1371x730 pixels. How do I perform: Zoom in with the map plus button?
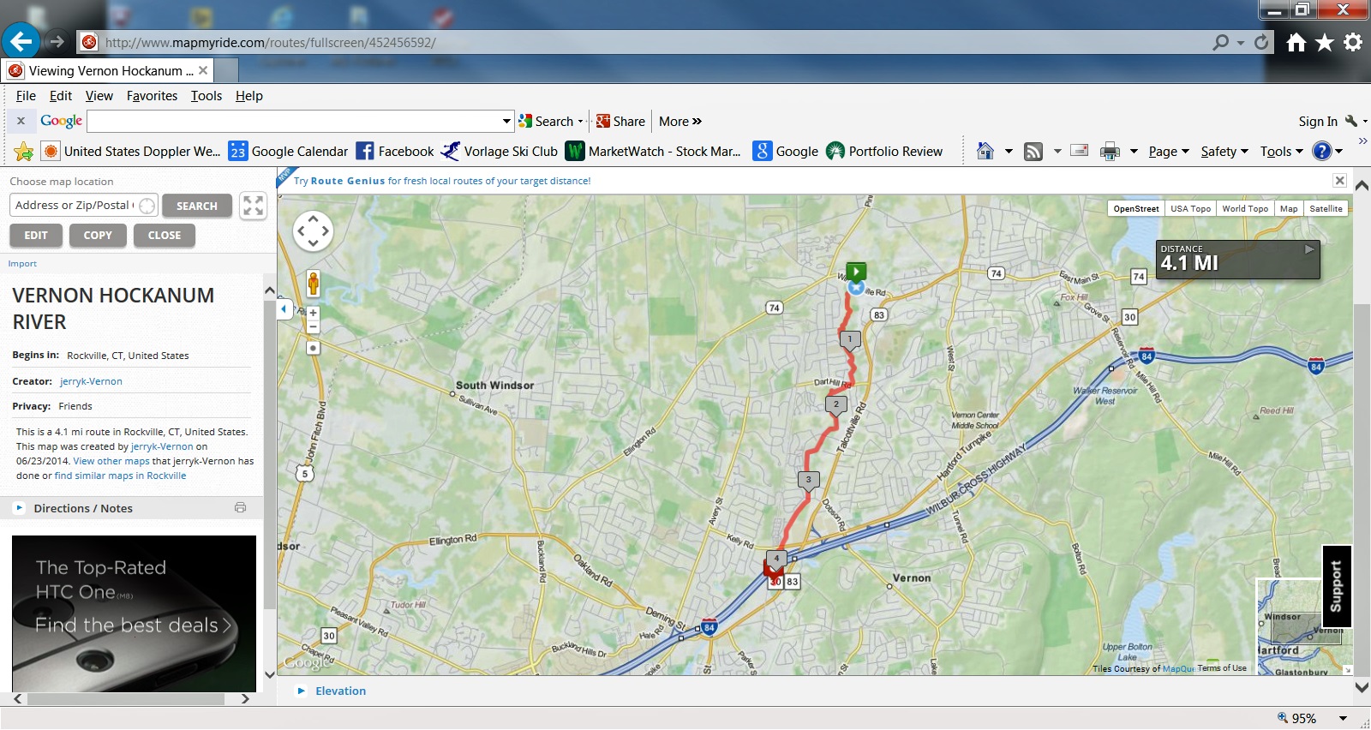[x=313, y=313]
